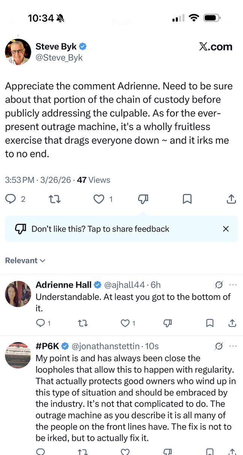Like Steve Byk's main post
Image resolution: width=243 pixels, height=455 pixels.
point(99,199)
